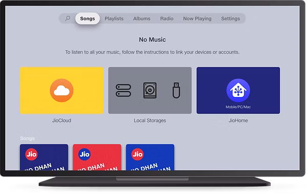Select the JioCloud label
Image resolution: width=307 pixels, height=194 pixels.
click(61, 120)
